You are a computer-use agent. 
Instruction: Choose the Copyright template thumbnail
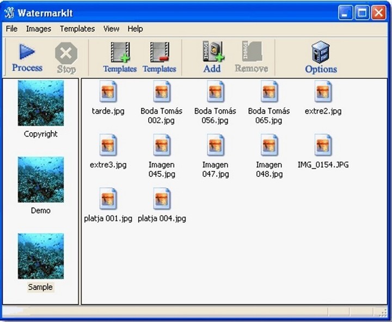click(41, 103)
